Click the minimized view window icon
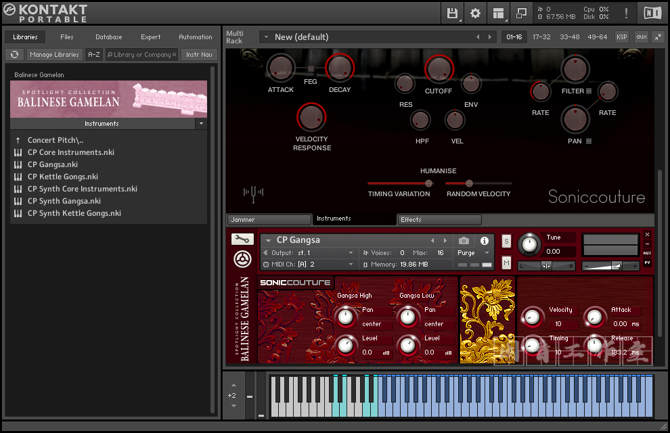 point(521,14)
